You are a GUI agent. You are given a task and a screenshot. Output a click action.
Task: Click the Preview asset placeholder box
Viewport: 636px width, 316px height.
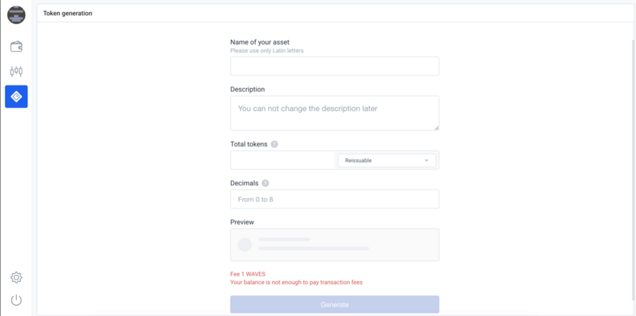pyautogui.click(x=334, y=245)
